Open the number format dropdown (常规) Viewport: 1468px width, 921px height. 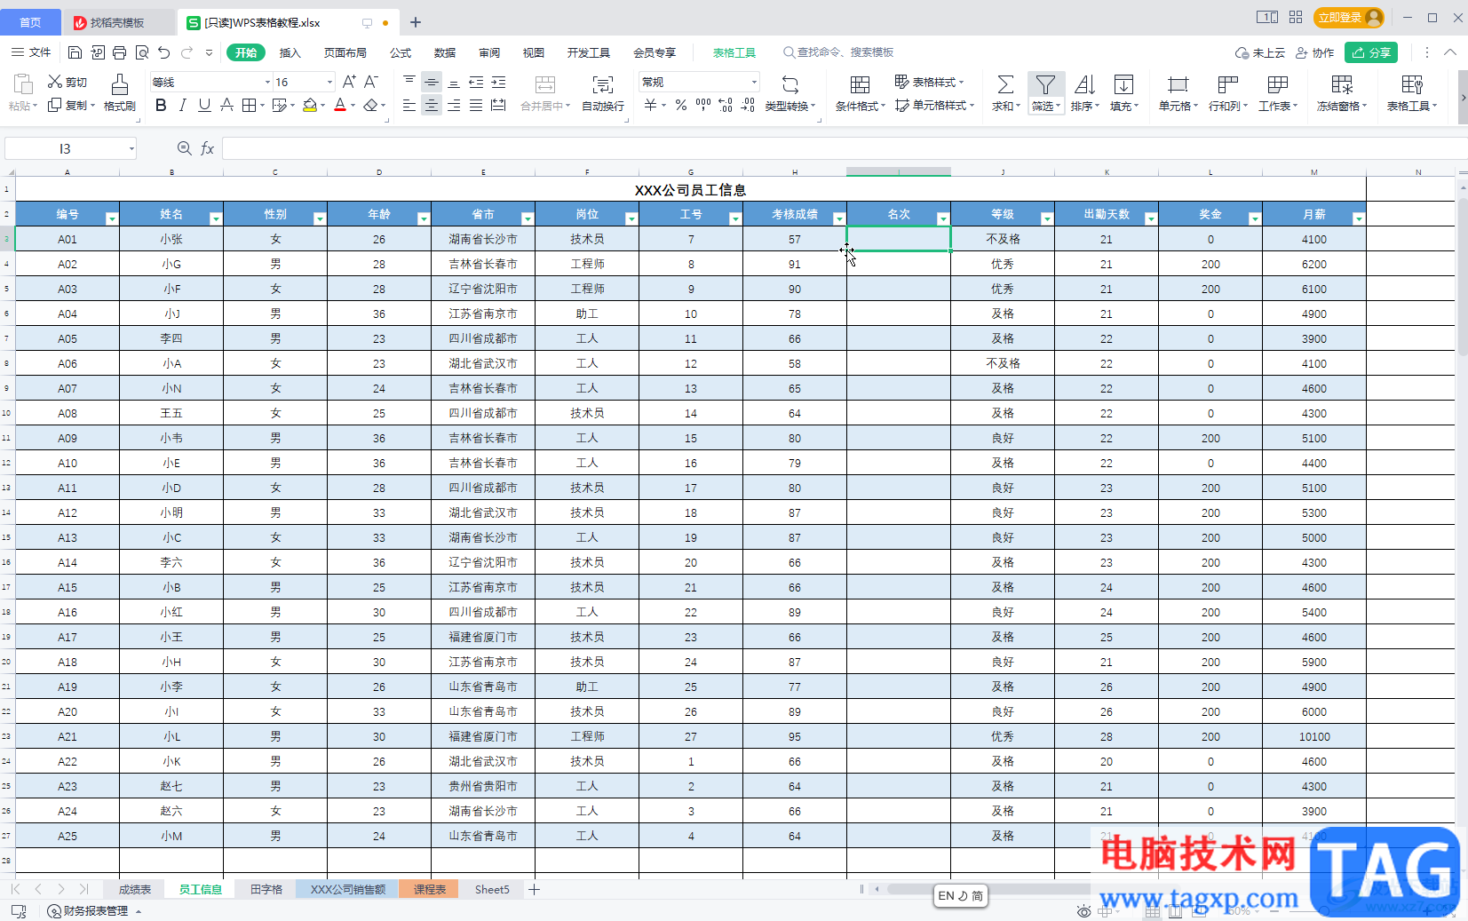[x=754, y=82]
